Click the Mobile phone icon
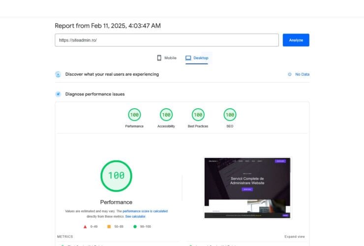Viewport: 364px width, 246px height. pos(159,58)
